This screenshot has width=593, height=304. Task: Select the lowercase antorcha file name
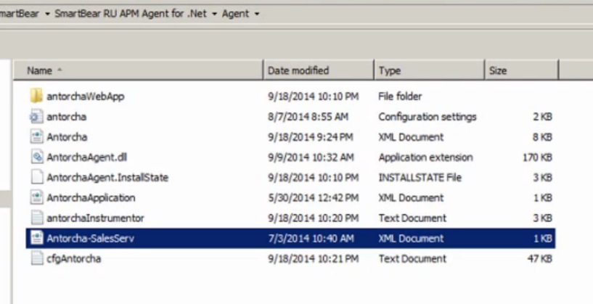67,117
